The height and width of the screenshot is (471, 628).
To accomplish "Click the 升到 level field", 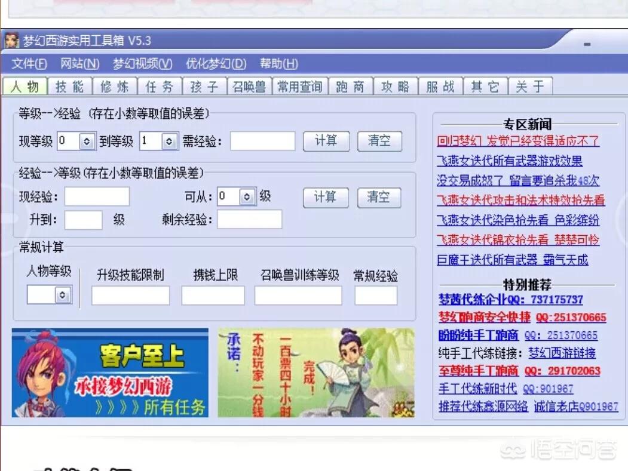I will (83, 220).
